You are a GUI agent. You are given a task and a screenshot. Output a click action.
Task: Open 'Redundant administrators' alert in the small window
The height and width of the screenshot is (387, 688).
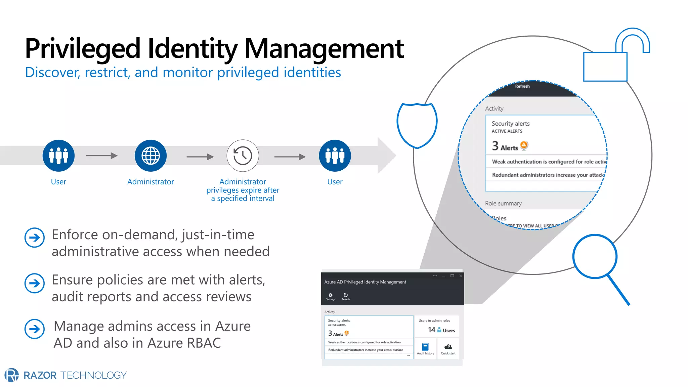[369, 350]
